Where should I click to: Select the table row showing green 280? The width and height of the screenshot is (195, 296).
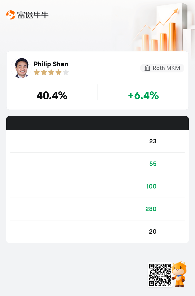tap(97, 209)
